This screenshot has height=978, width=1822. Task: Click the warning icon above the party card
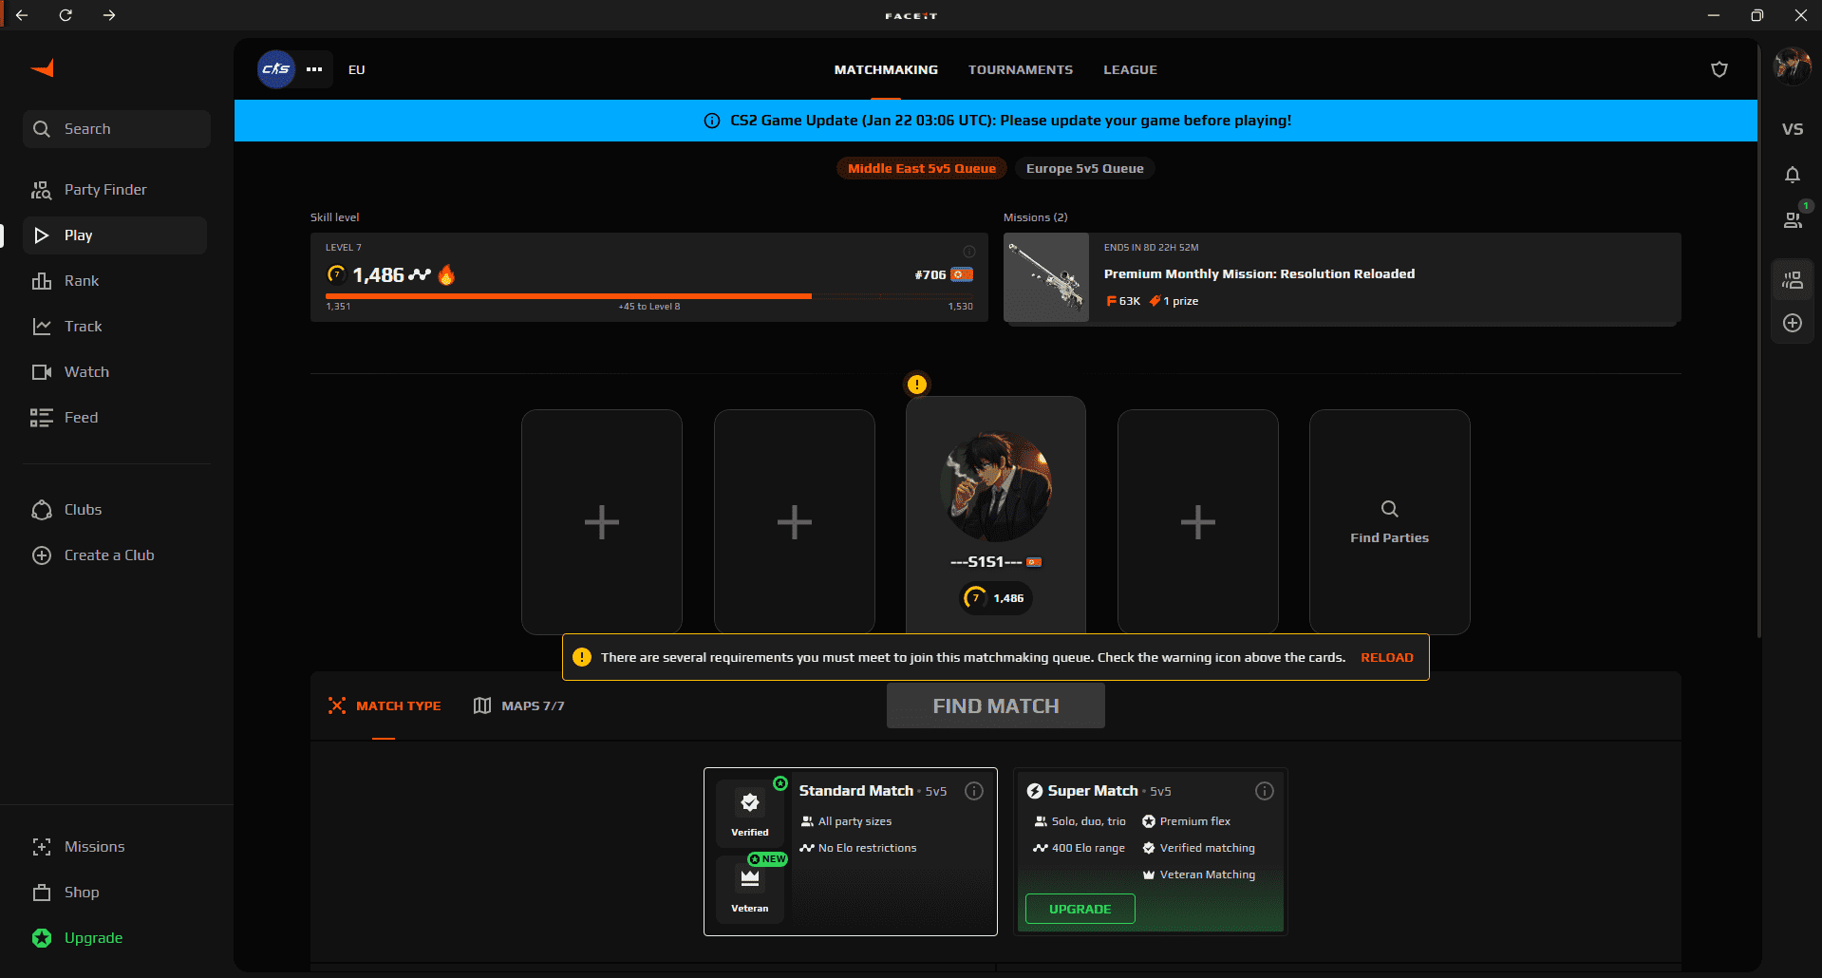[x=916, y=385]
